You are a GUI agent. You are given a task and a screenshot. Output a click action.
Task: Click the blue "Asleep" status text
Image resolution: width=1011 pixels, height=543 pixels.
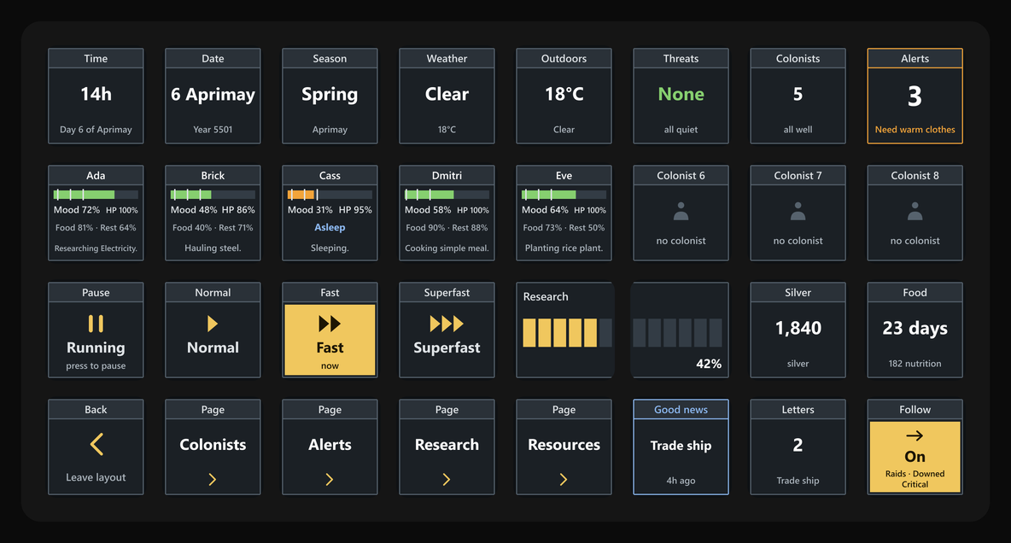coord(330,228)
